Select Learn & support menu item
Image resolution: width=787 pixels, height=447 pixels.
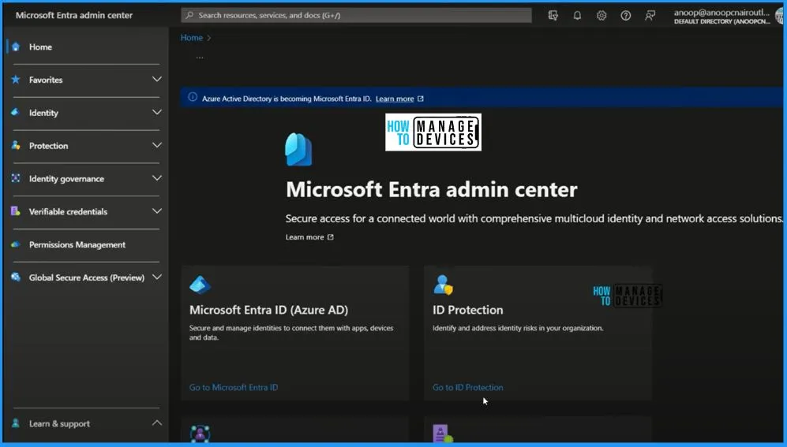click(60, 424)
